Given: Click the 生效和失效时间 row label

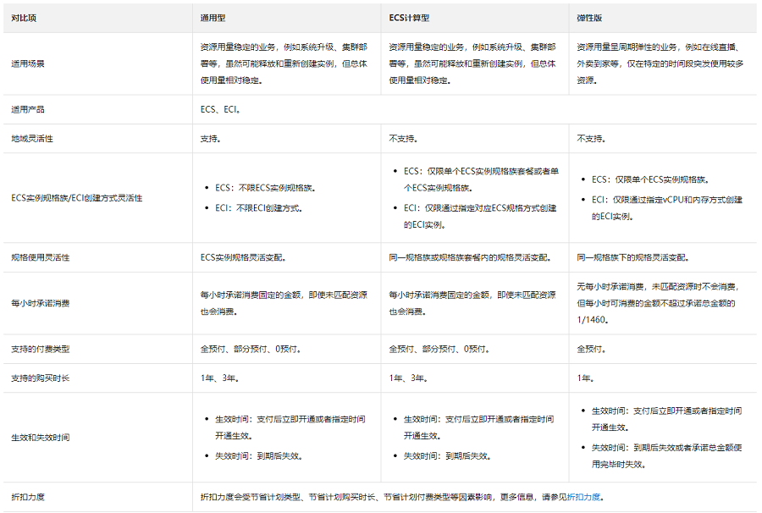Looking at the screenshot, I should [x=41, y=437].
